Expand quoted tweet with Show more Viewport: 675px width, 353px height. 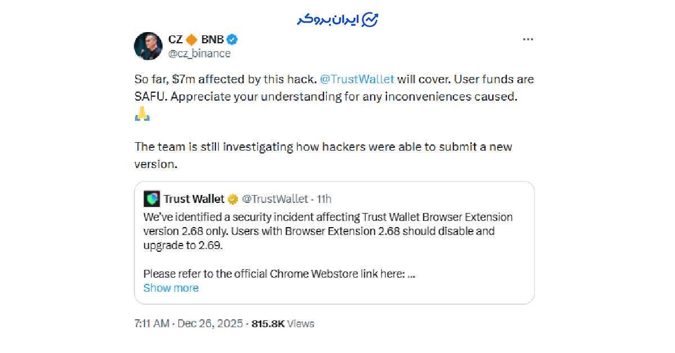pos(170,288)
